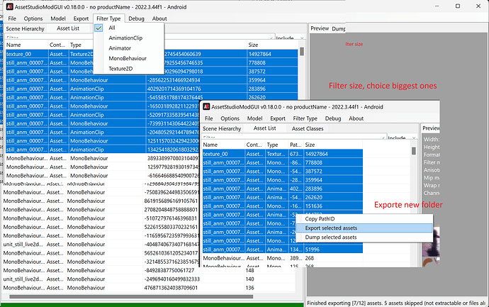
Task: Click size 359964 in the front window
Action: coord(314,180)
